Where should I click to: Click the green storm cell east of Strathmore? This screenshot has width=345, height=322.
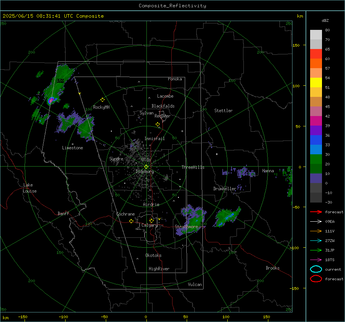click(227, 217)
